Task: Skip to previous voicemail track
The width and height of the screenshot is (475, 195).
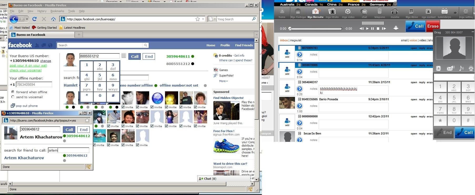Action: [362, 28]
